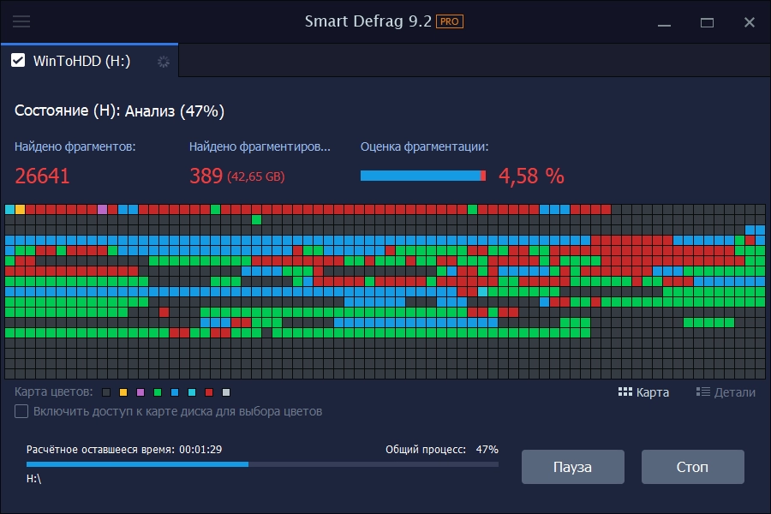Click the Пауза button
The image size is (771, 514).
573,467
